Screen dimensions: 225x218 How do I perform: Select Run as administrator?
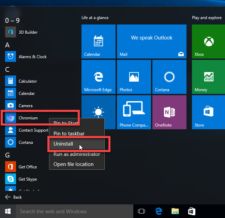pyautogui.click(x=77, y=154)
